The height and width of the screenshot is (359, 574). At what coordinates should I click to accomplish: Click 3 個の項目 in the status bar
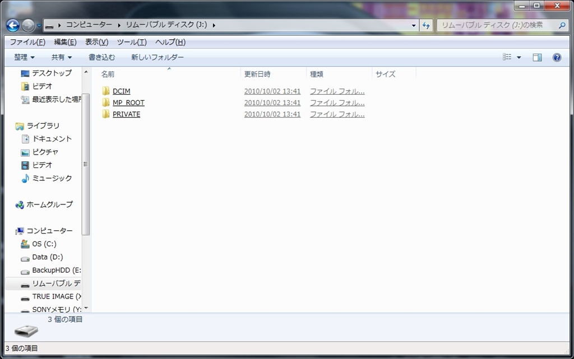[22, 348]
